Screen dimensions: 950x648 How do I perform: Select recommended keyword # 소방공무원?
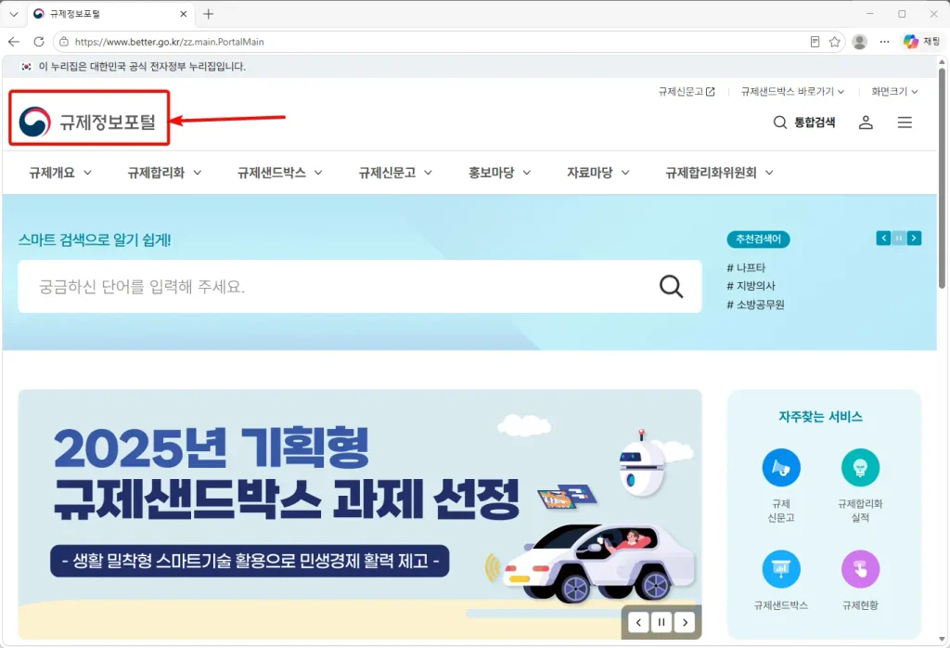(755, 305)
